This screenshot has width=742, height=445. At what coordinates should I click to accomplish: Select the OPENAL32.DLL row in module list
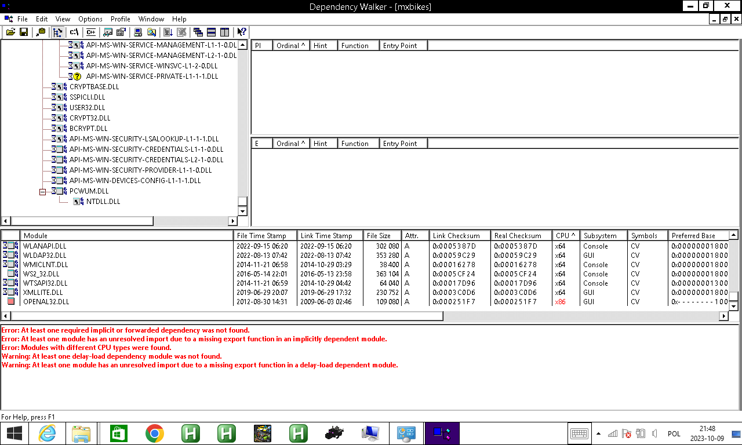pyautogui.click(x=365, y=302)
